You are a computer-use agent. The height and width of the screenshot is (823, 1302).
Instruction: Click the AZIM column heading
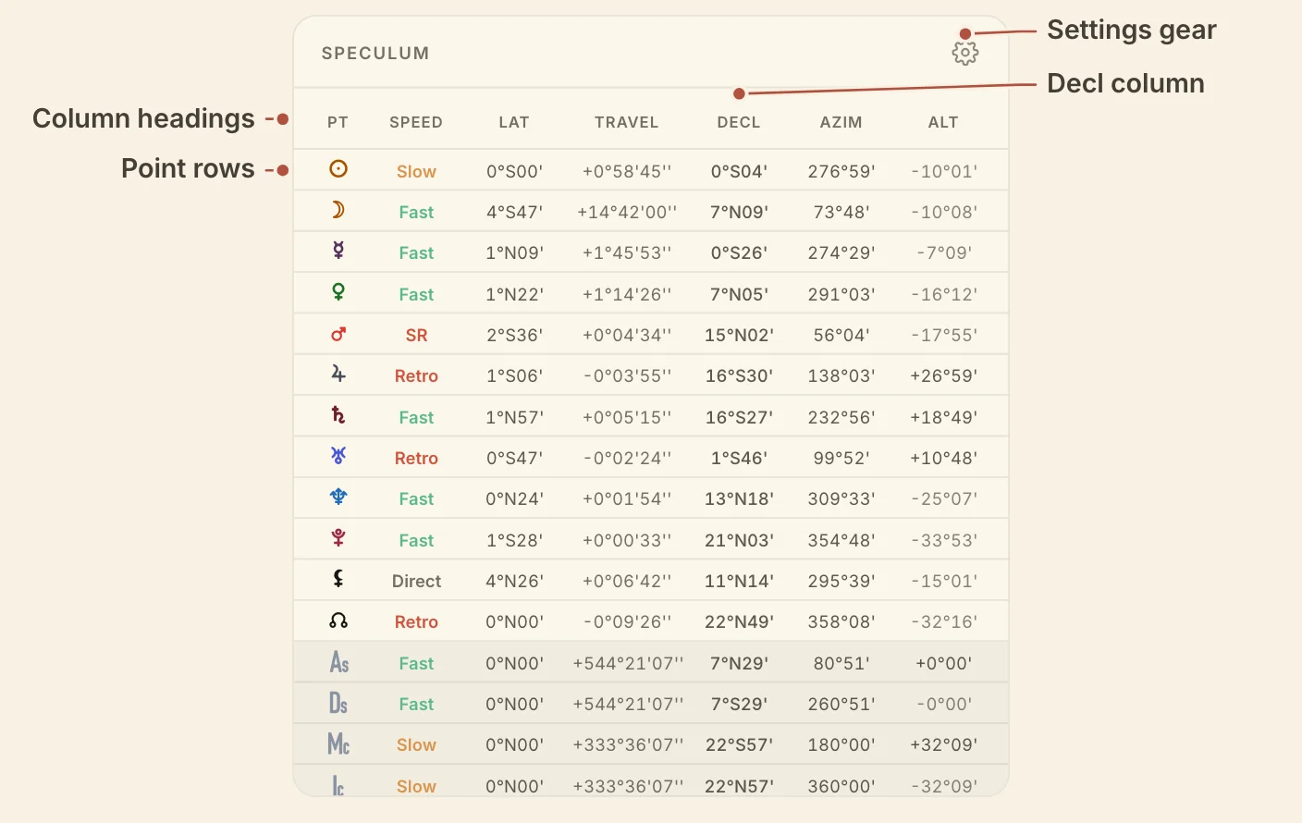coord(841,122)
